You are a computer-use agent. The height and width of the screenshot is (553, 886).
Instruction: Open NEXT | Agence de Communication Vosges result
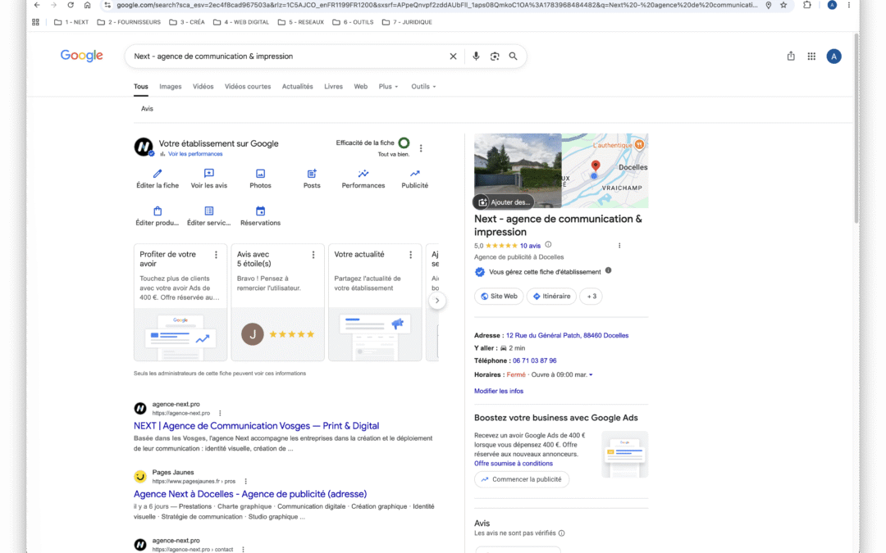[x=256, y=426]
